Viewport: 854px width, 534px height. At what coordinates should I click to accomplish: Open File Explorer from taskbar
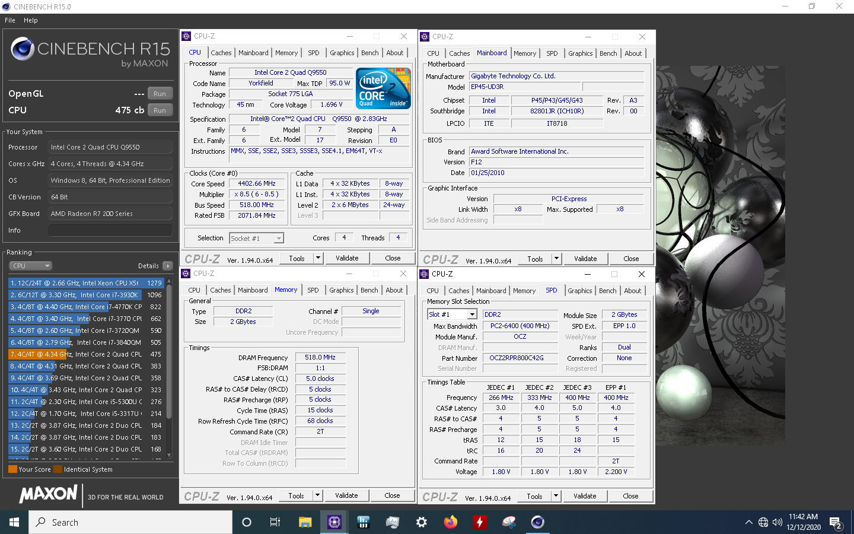pos(305,522)
